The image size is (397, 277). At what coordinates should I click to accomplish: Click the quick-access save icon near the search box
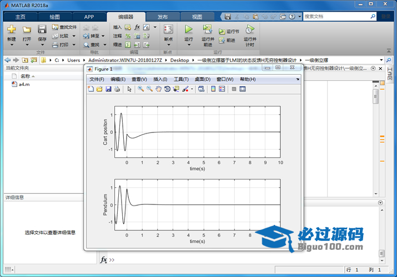click(228, 17)
